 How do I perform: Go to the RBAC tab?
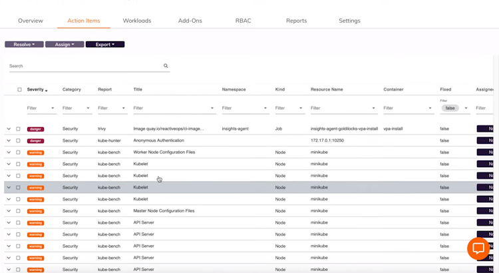pos(244,21)
